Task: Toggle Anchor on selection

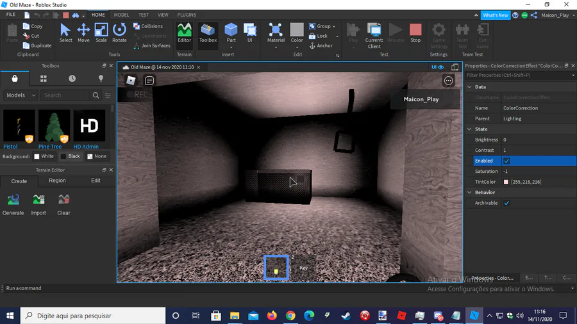Action: click(321, 45)
